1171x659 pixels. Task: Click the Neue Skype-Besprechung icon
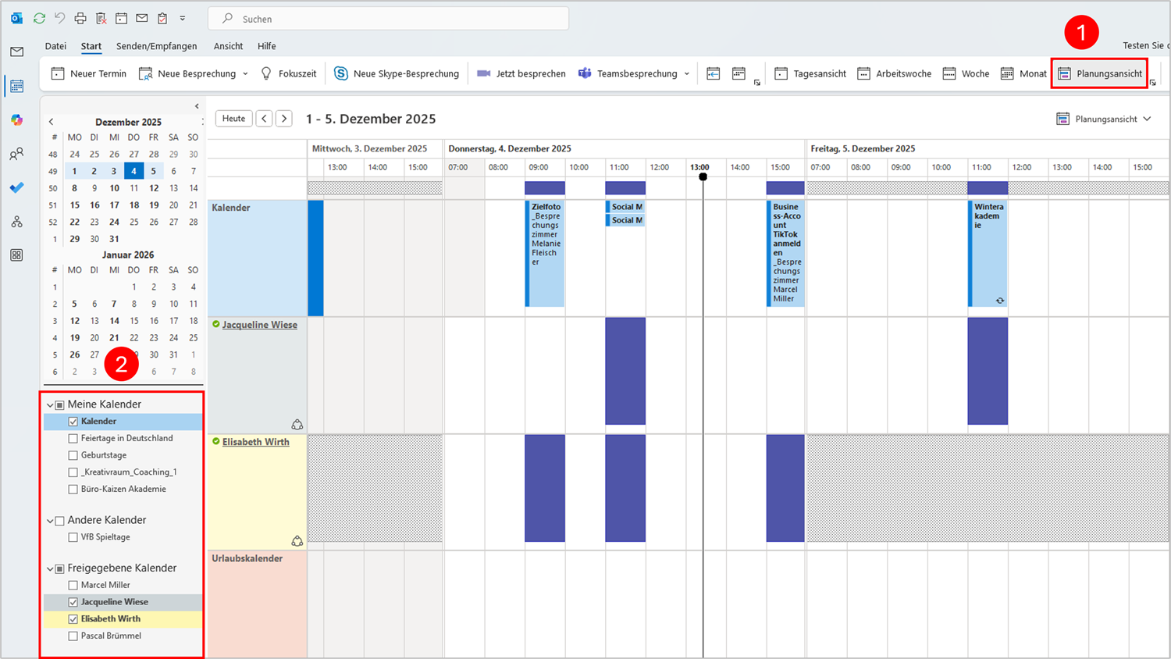pyautogui.click(x=341, y=73)
